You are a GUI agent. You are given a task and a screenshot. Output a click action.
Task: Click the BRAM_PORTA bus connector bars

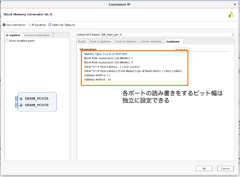tap(16, 99)
